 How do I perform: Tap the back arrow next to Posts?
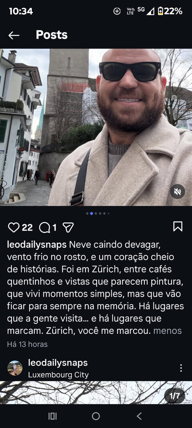[x=14, y=35]
